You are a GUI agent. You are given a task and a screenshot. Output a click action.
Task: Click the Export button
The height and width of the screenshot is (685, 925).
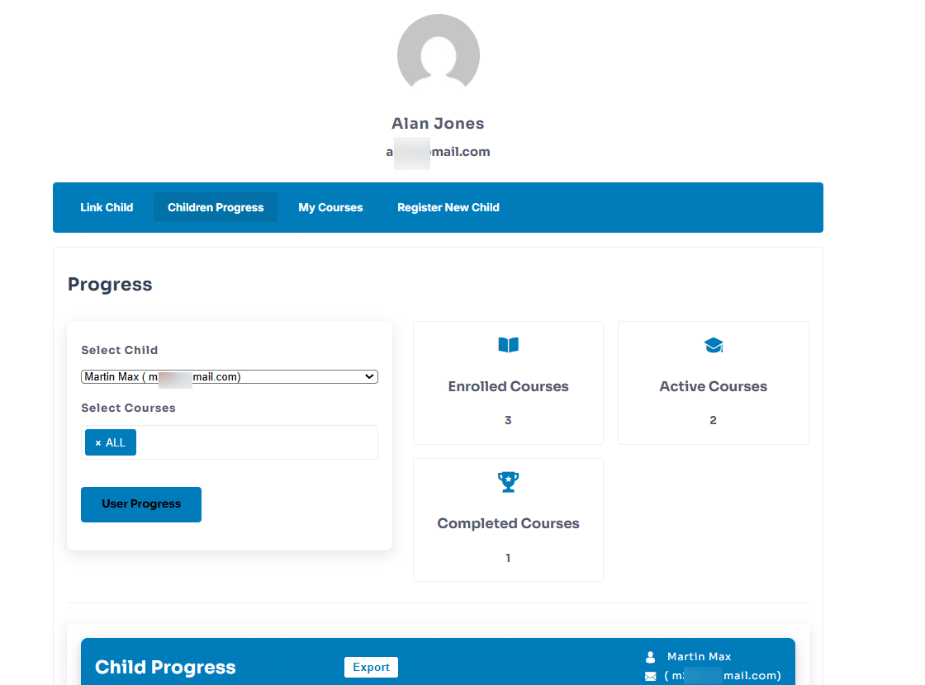(x=371, y=667)
